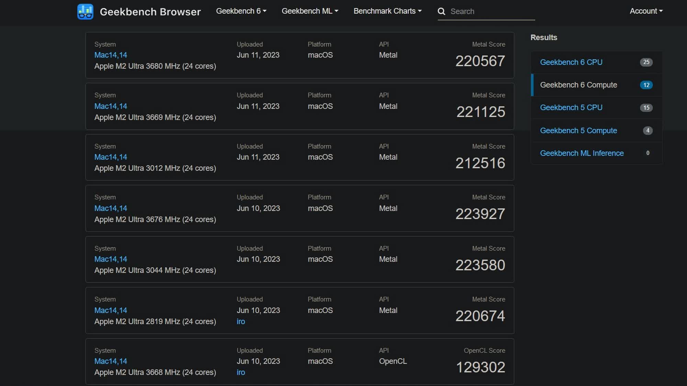Expand the Geekbench 6 dropdown menu
Screen dimensions: 687x386
click(x=241, y=11)
